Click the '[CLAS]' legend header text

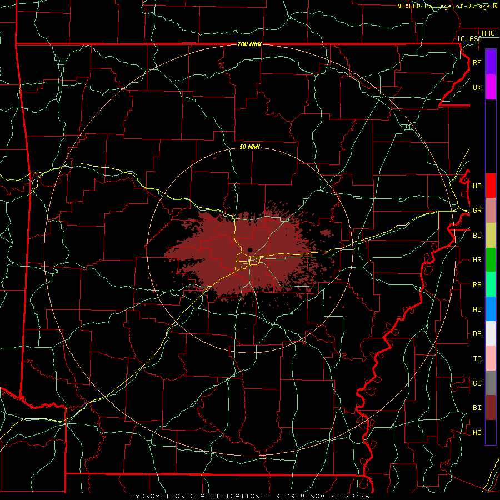[x=469, y=39]
